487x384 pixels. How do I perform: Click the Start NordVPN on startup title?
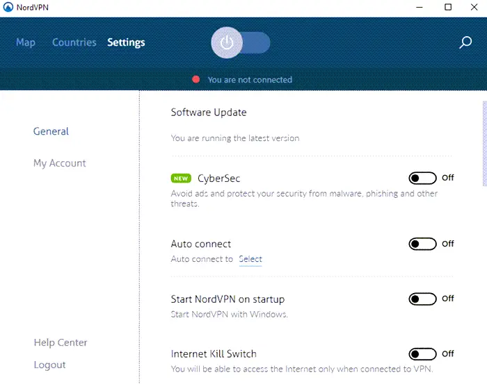pyautogui.click(x=227, y=299)
